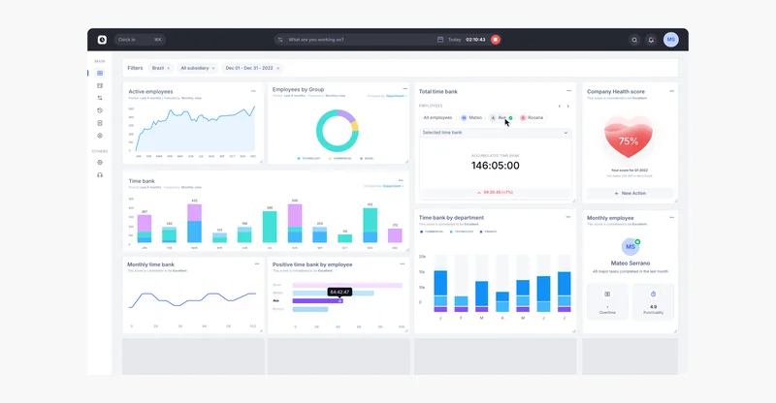Open Department grouping dropdown in Time bank card
The image size is (776, 403).
tap(393, 186)
